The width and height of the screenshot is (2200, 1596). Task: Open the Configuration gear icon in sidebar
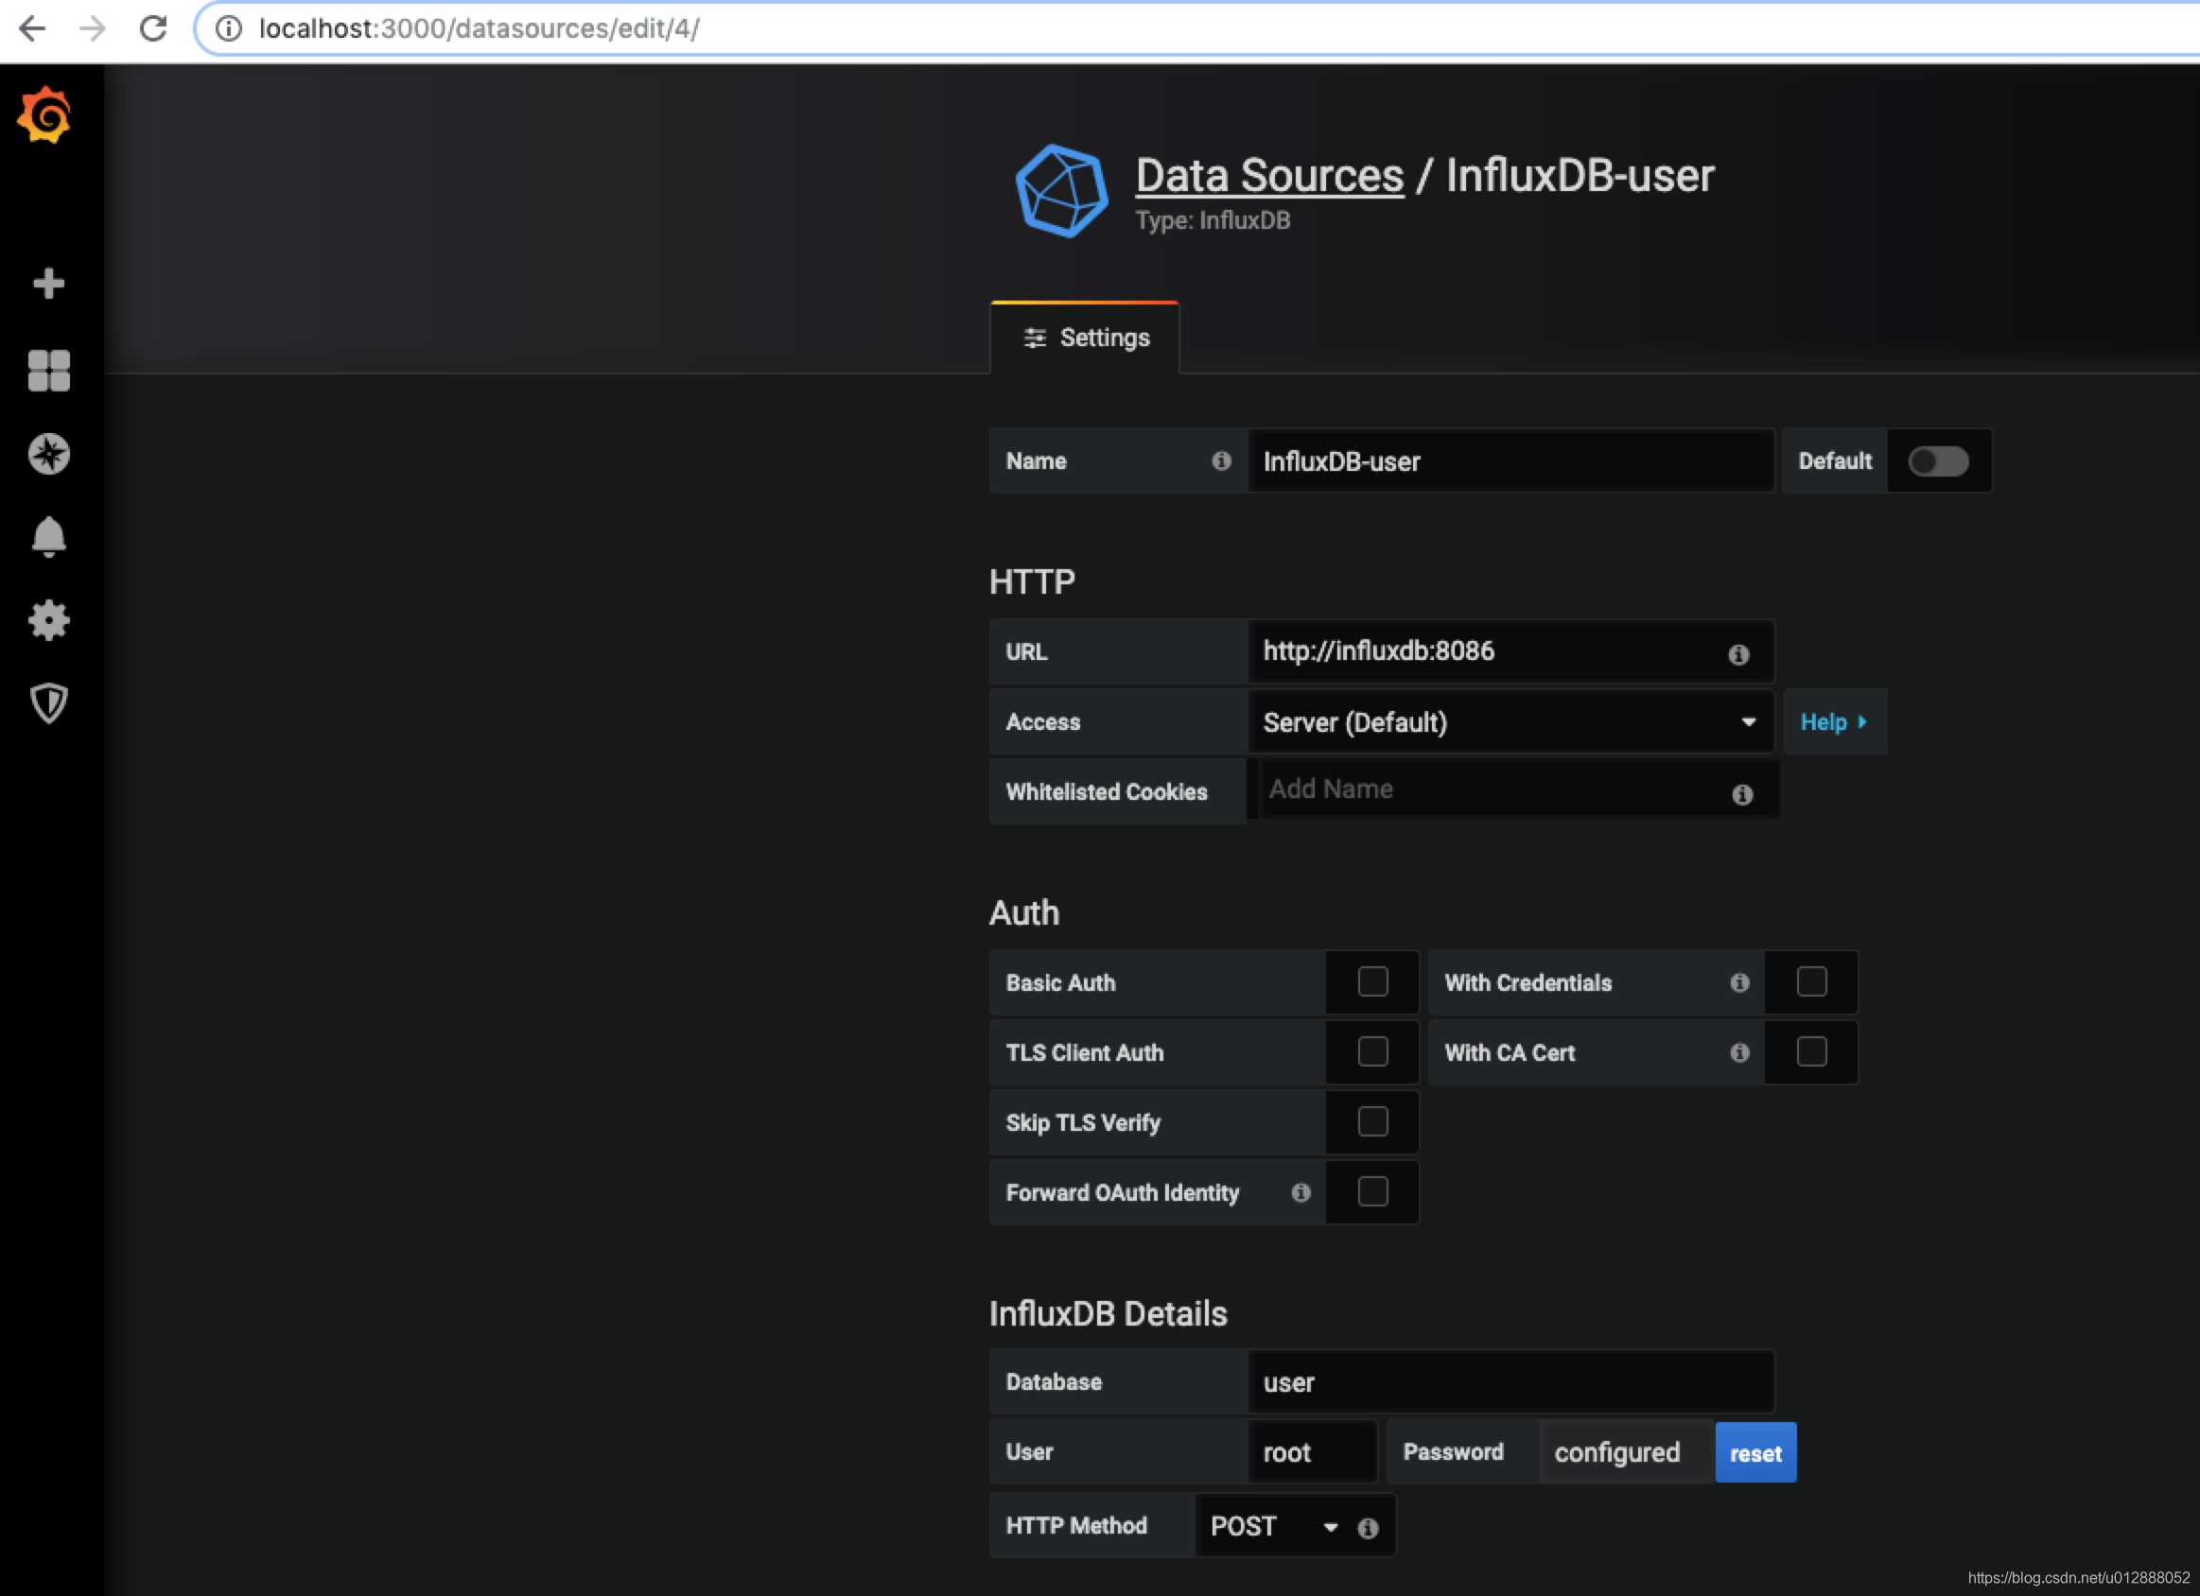click(x=48, y=620)
